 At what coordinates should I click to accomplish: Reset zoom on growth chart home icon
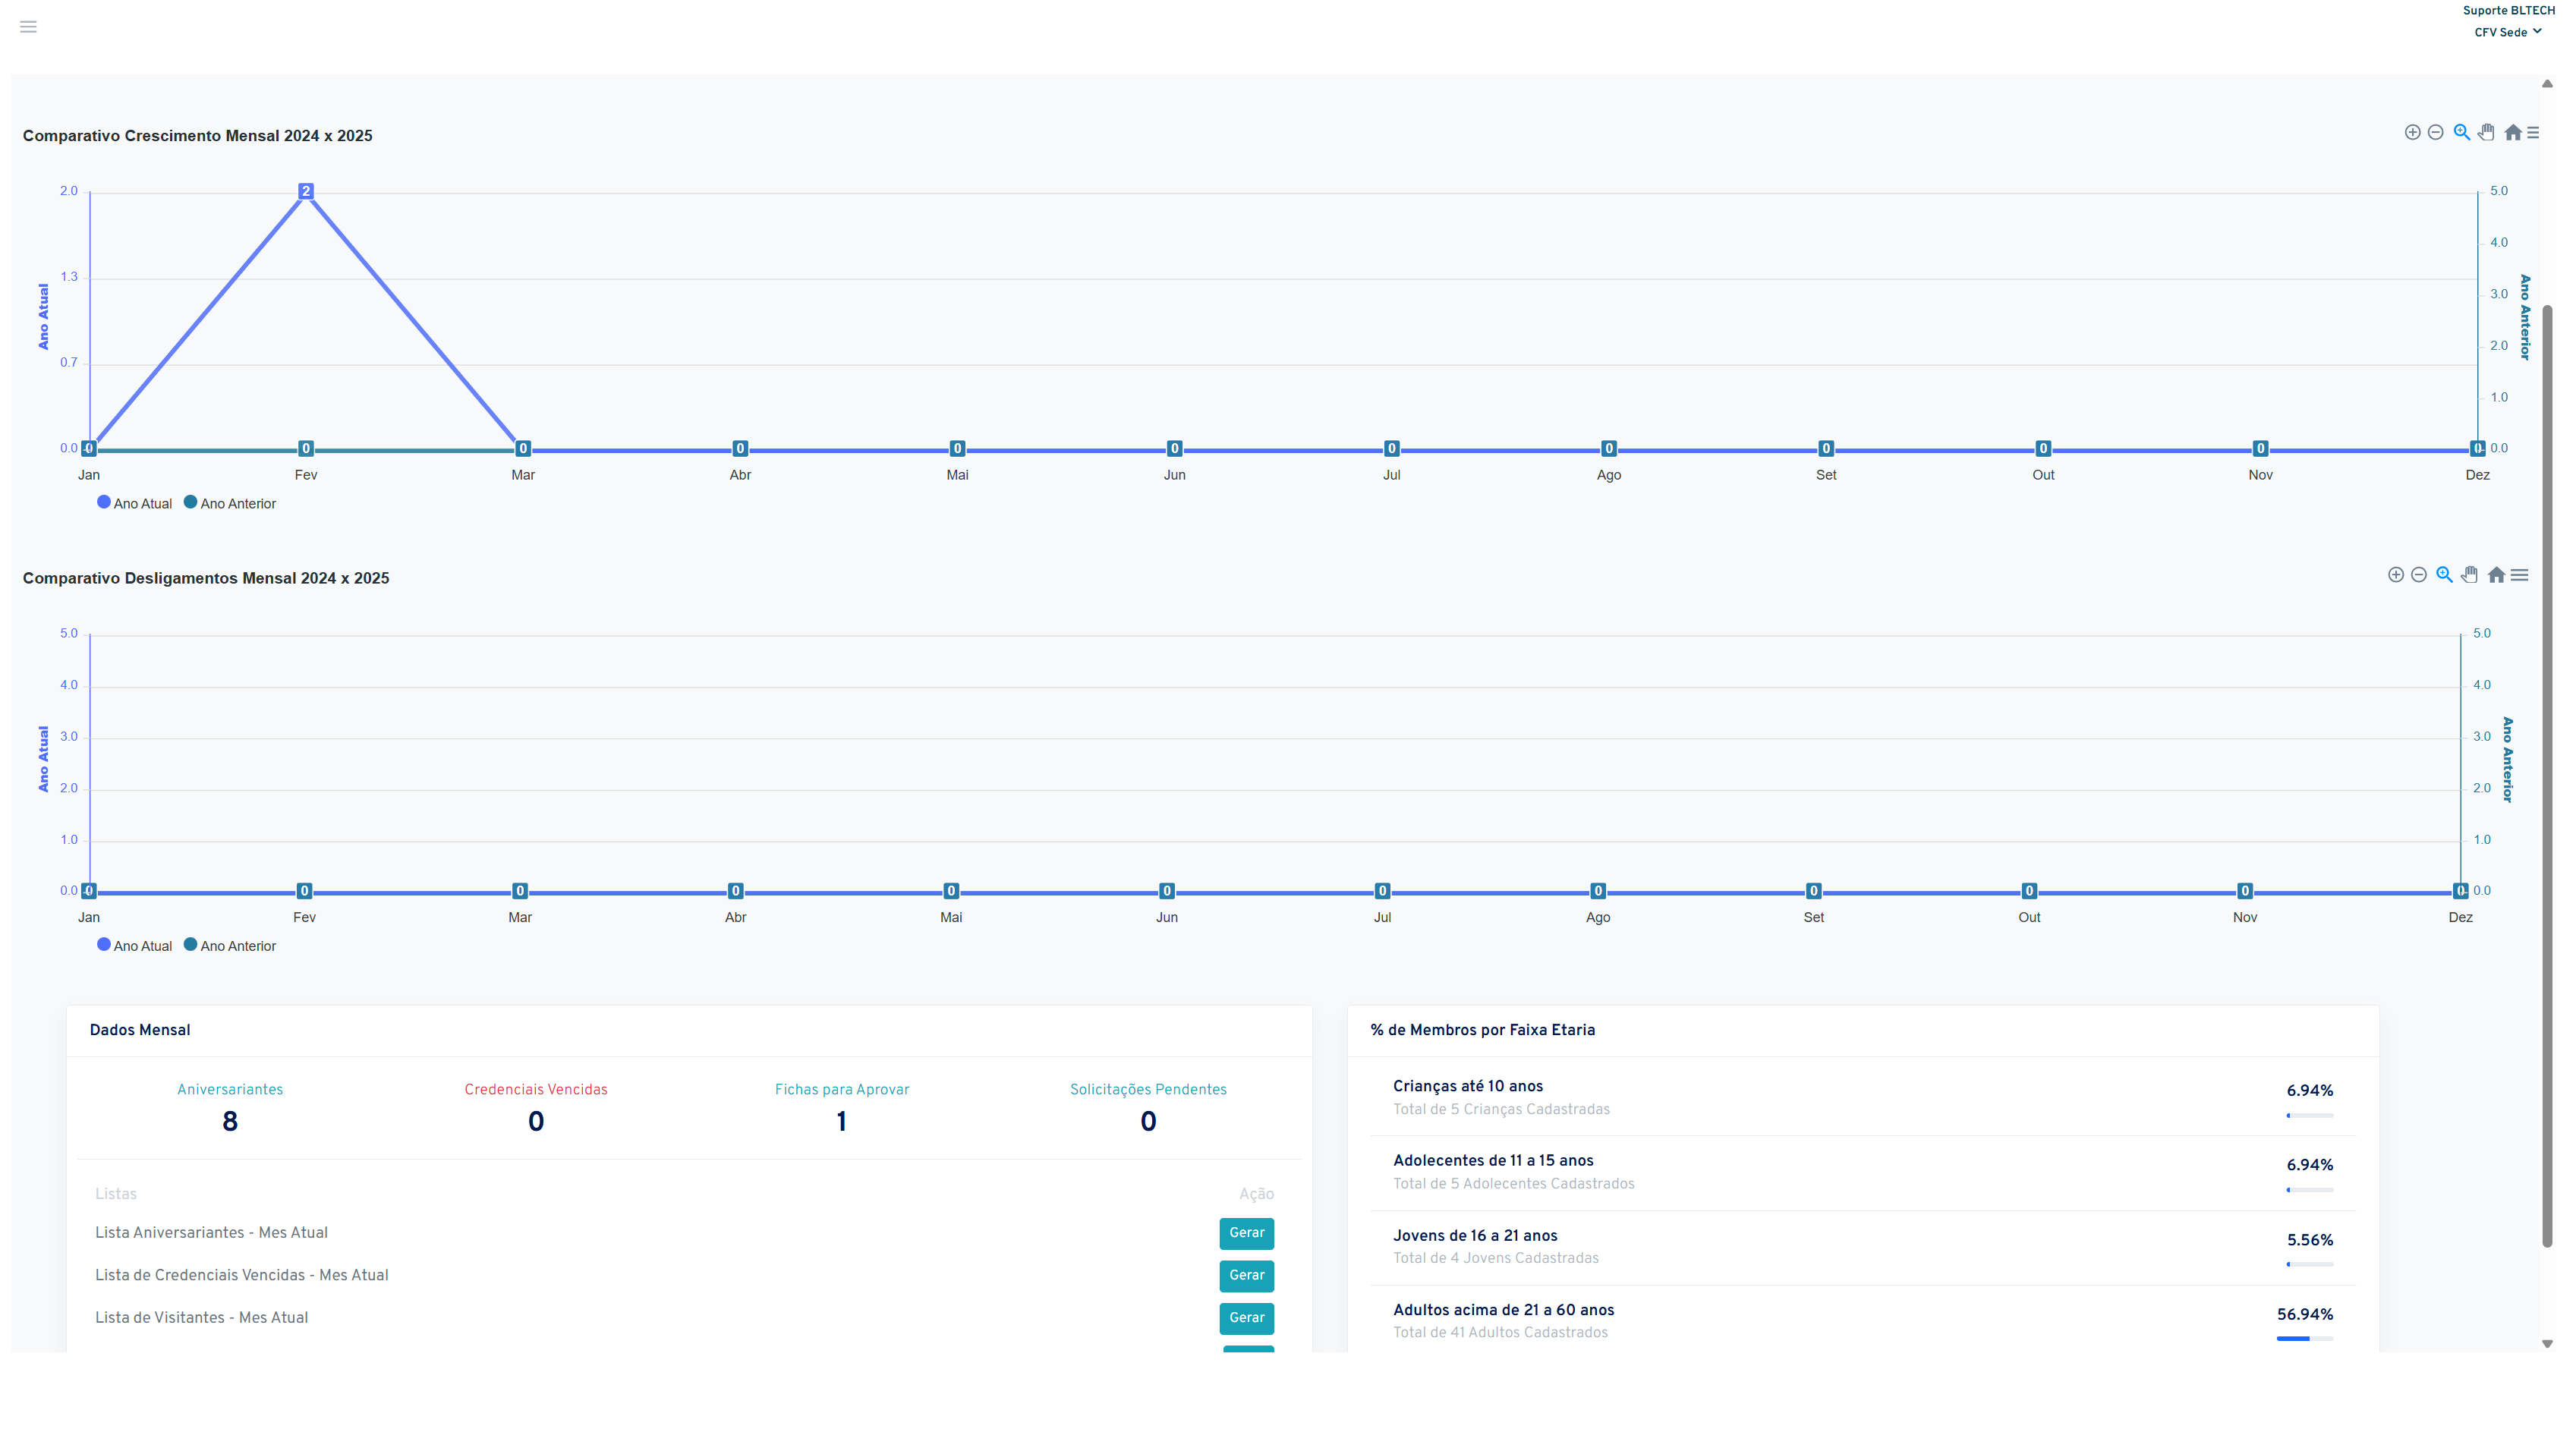click(x=2512, y=132)
